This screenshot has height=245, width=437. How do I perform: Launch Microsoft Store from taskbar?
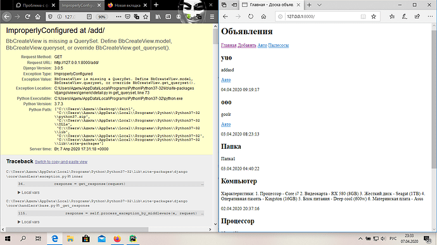point(86,239)
